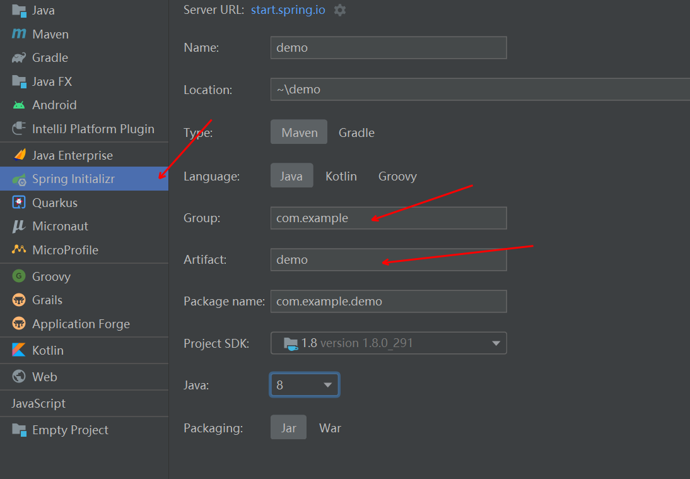The width and height of the screenshot is (690, 479).
Task: Select War packaging
Action: [330, 428]
